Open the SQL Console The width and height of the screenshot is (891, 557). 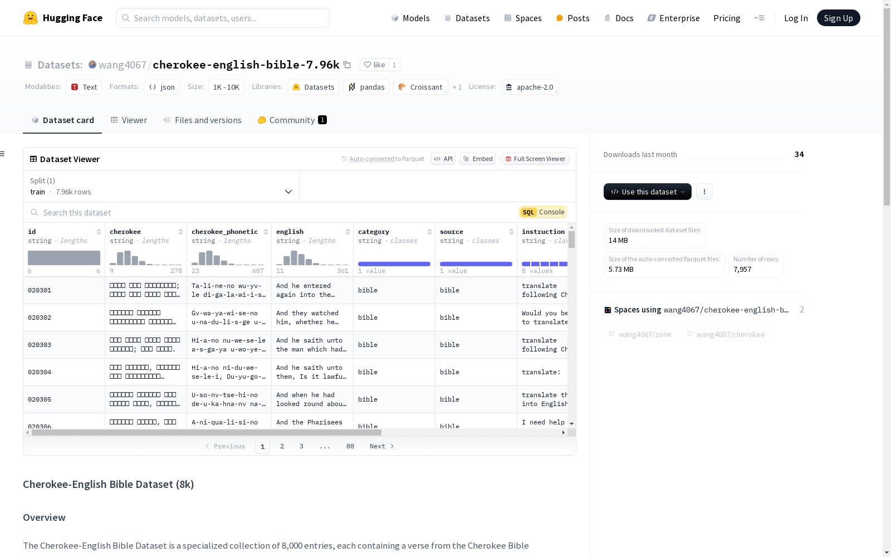tap(543, 212)
